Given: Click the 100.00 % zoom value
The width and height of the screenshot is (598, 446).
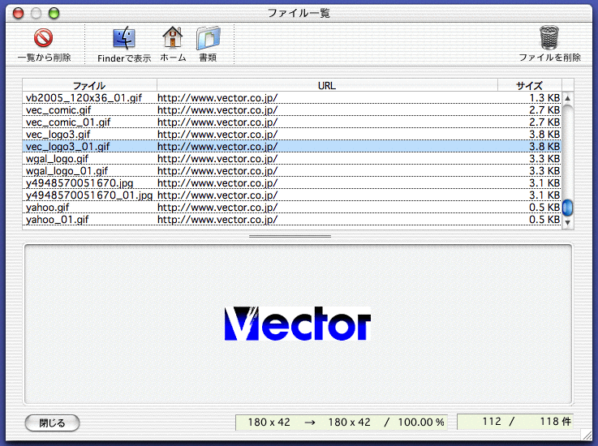Looking at the screenshot, I should pyautogui.click(x=421, y=422).
